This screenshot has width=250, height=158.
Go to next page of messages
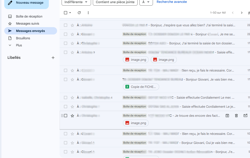point(241,13)
